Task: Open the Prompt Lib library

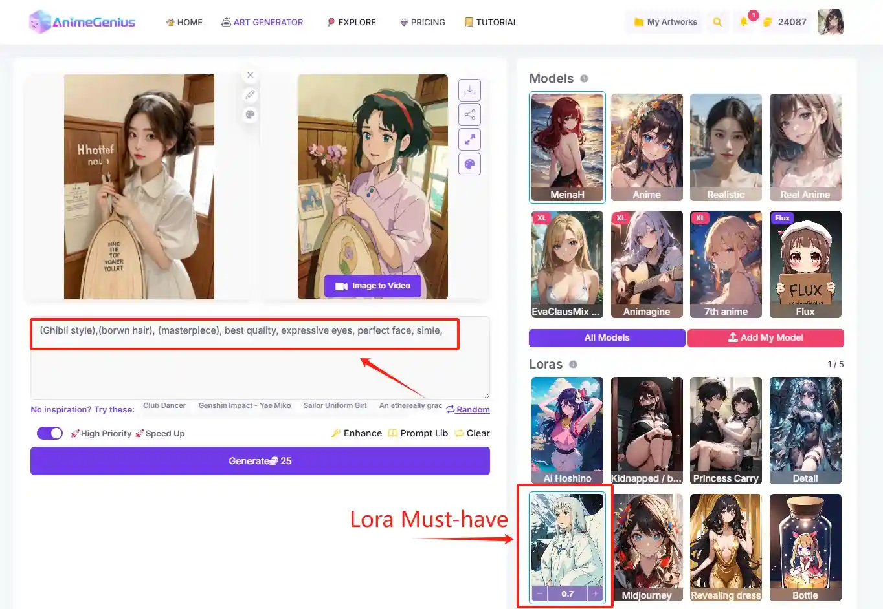Action: 418,433
